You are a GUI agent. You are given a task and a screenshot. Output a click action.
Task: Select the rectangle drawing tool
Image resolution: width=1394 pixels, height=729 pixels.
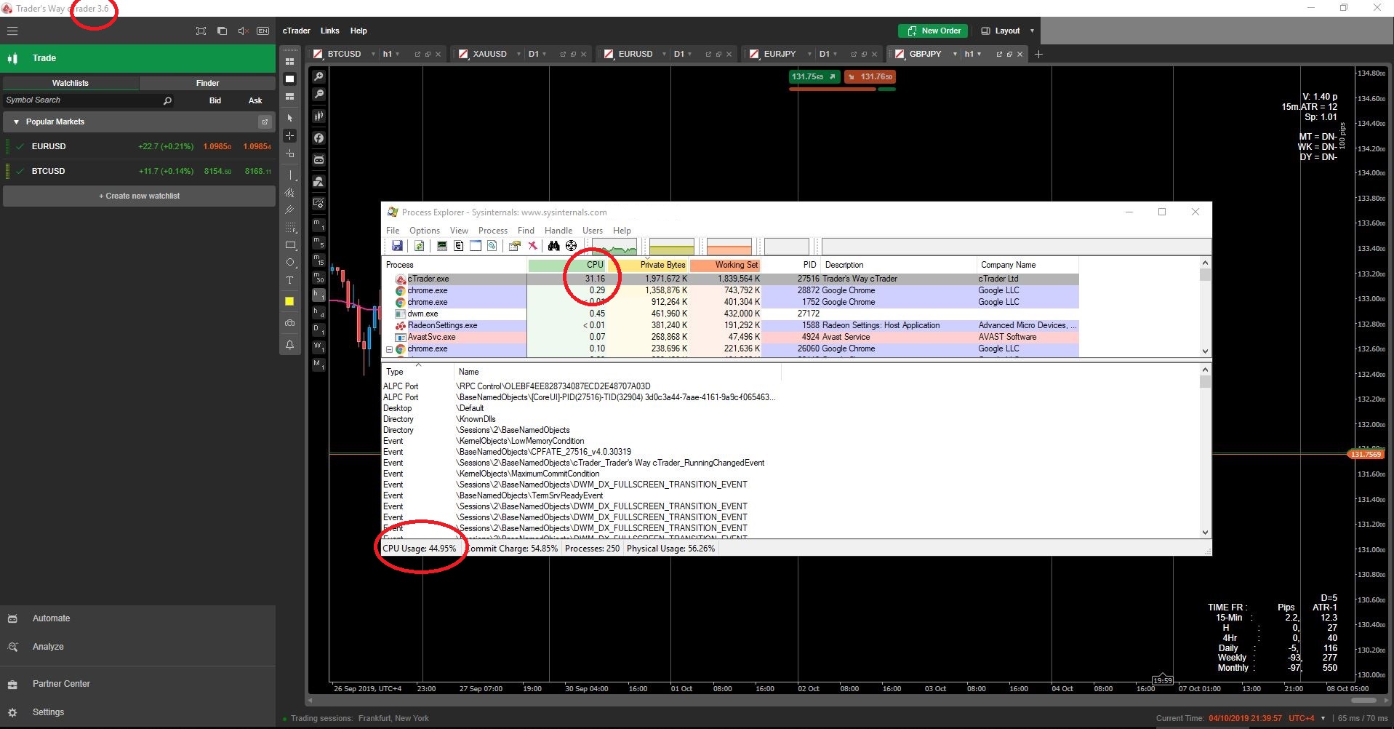click(289, 245)
